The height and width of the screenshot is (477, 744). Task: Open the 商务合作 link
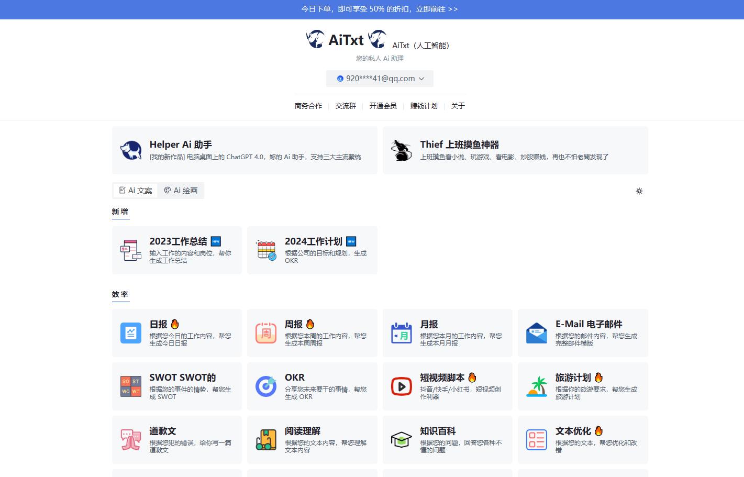[308, 106]
